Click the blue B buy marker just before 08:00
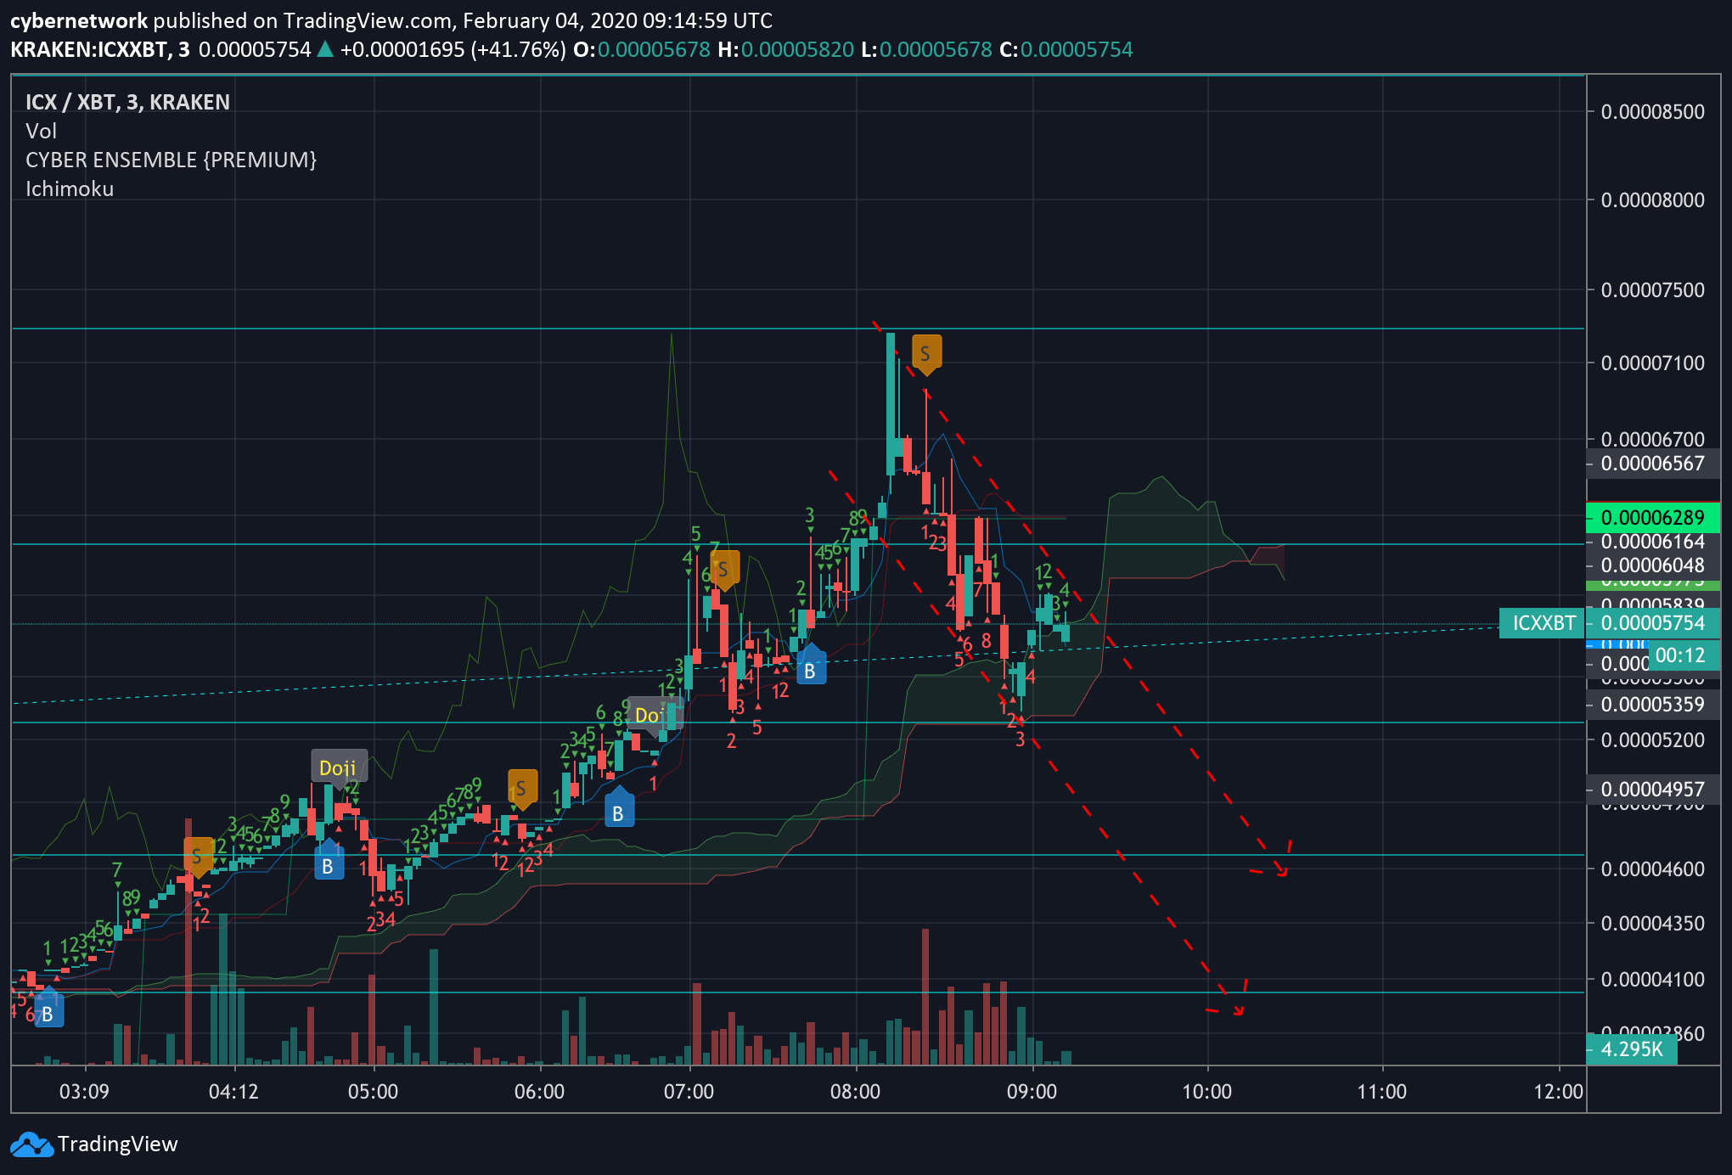The height and width of the screenshot is (1175, 1732). click(811, 667)
